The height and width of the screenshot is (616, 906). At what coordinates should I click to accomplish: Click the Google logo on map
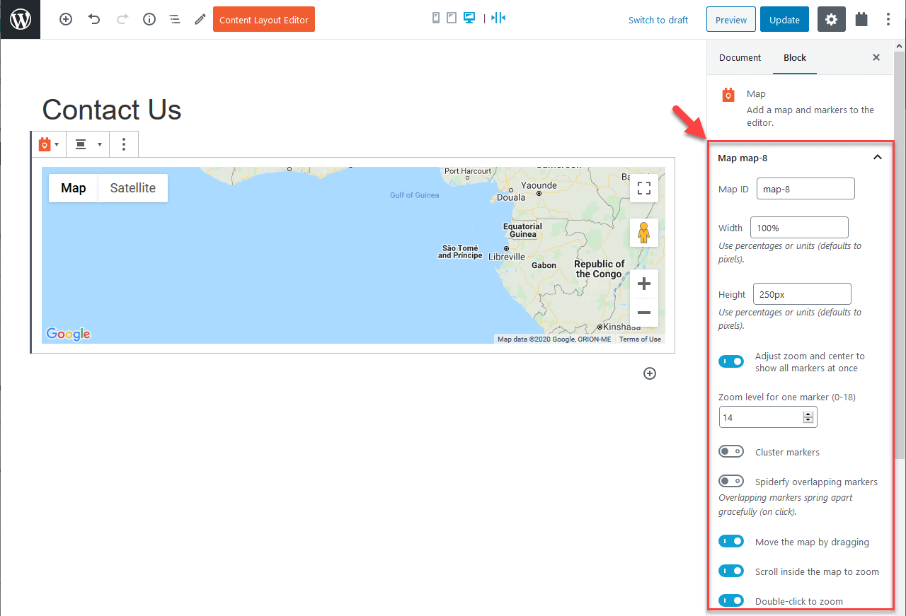coord(69,334)
